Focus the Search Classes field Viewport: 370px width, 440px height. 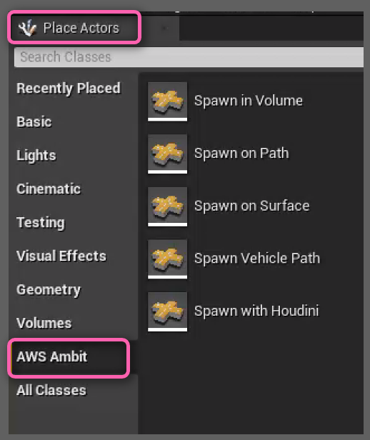(189, 57)
